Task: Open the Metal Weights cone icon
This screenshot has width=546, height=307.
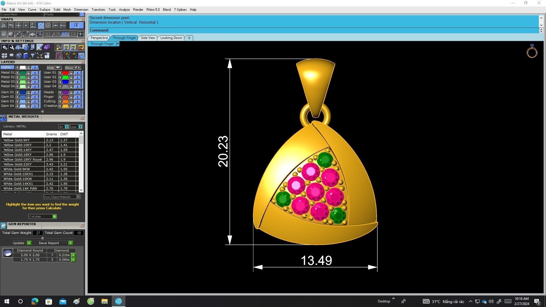Action: click(3, 118)
